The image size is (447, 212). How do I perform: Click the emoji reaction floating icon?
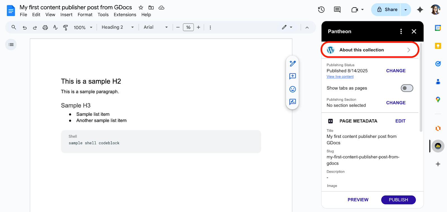pos(293,89)
